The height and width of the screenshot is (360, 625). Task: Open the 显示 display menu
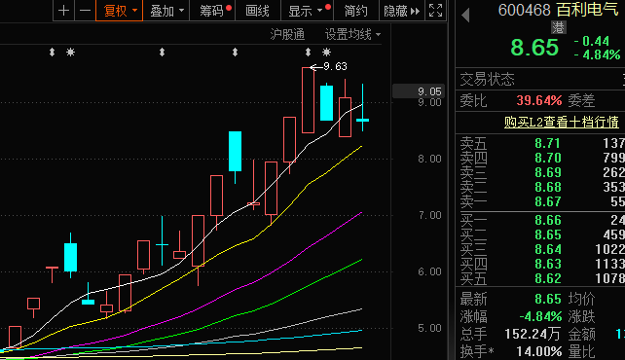[x=307, y=11]
